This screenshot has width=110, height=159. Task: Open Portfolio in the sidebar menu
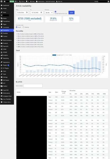click(7, 33)
